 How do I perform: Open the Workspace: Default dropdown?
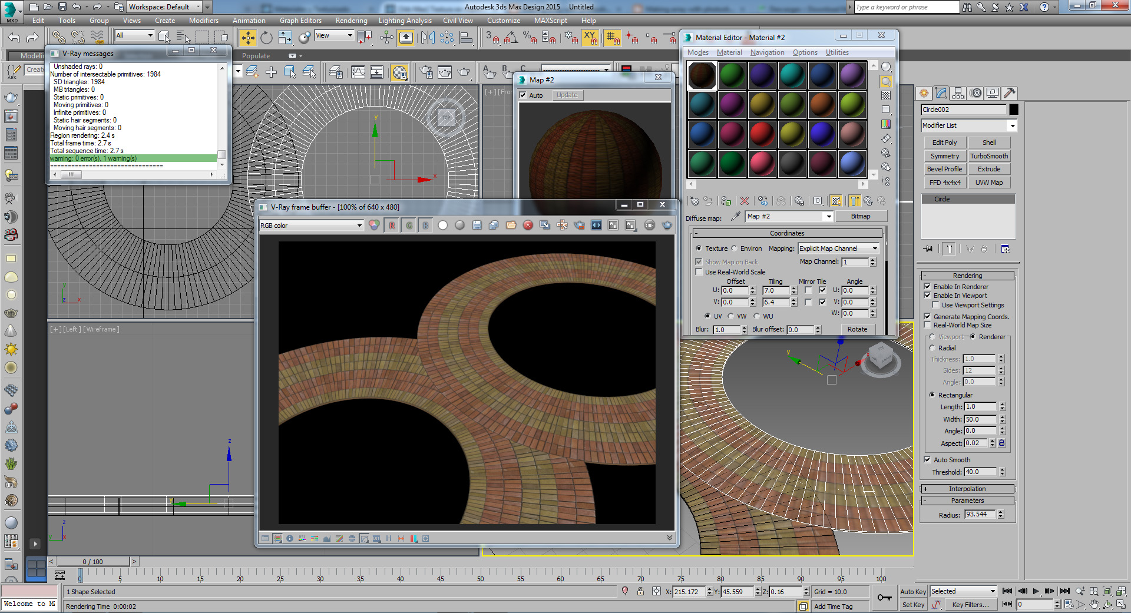tap(164, 7)
